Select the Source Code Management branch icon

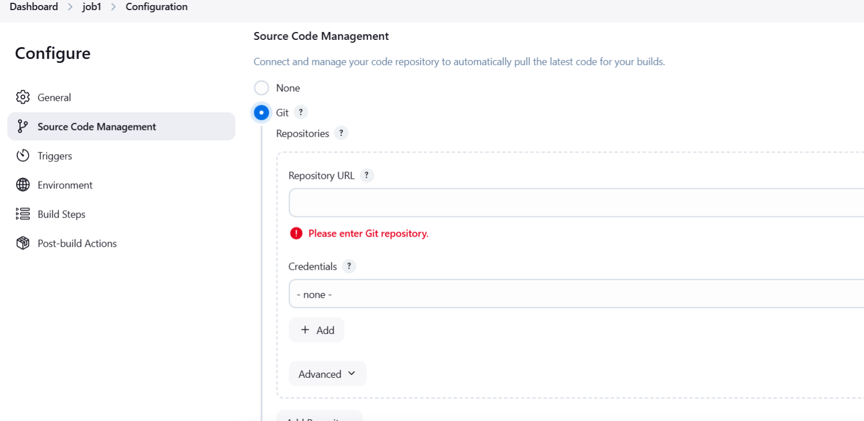tap(22, 126)
